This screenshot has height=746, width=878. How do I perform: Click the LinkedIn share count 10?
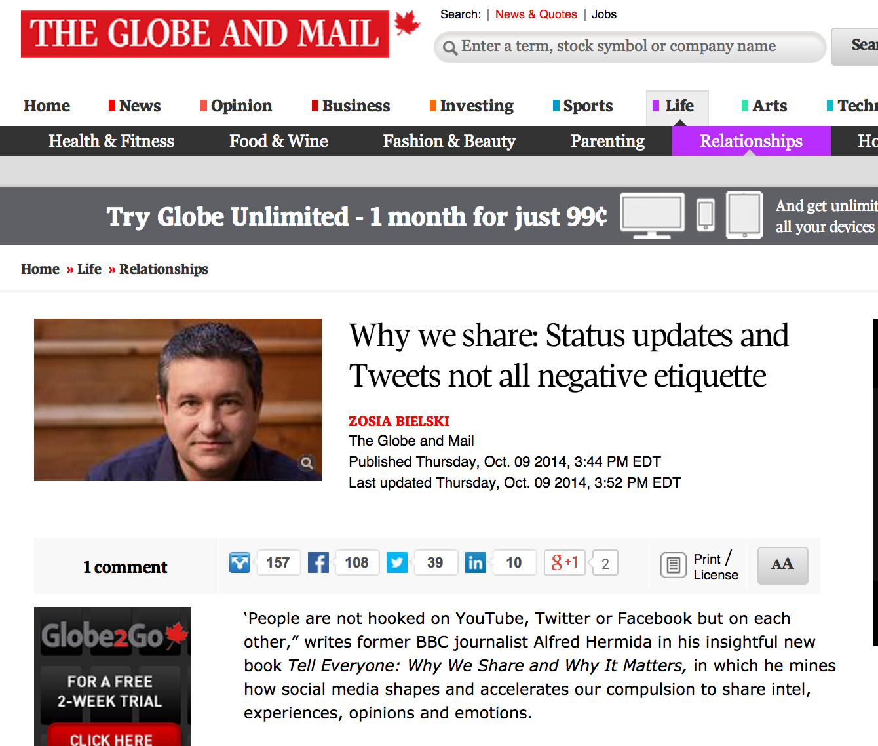pos(514,562)
